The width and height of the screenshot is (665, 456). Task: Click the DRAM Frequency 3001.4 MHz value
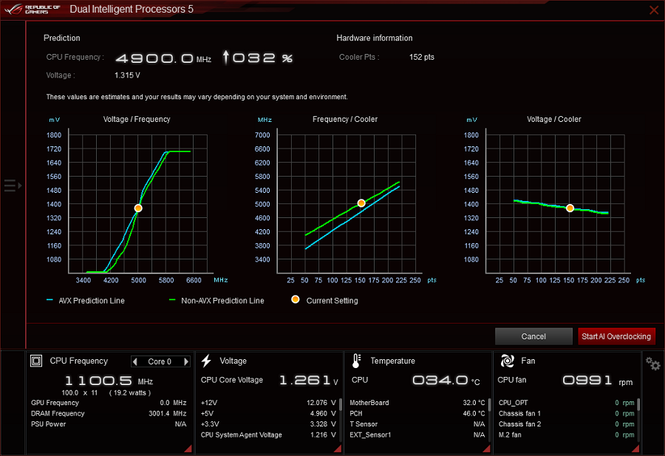pyautogui.click(x=168, y=413)
